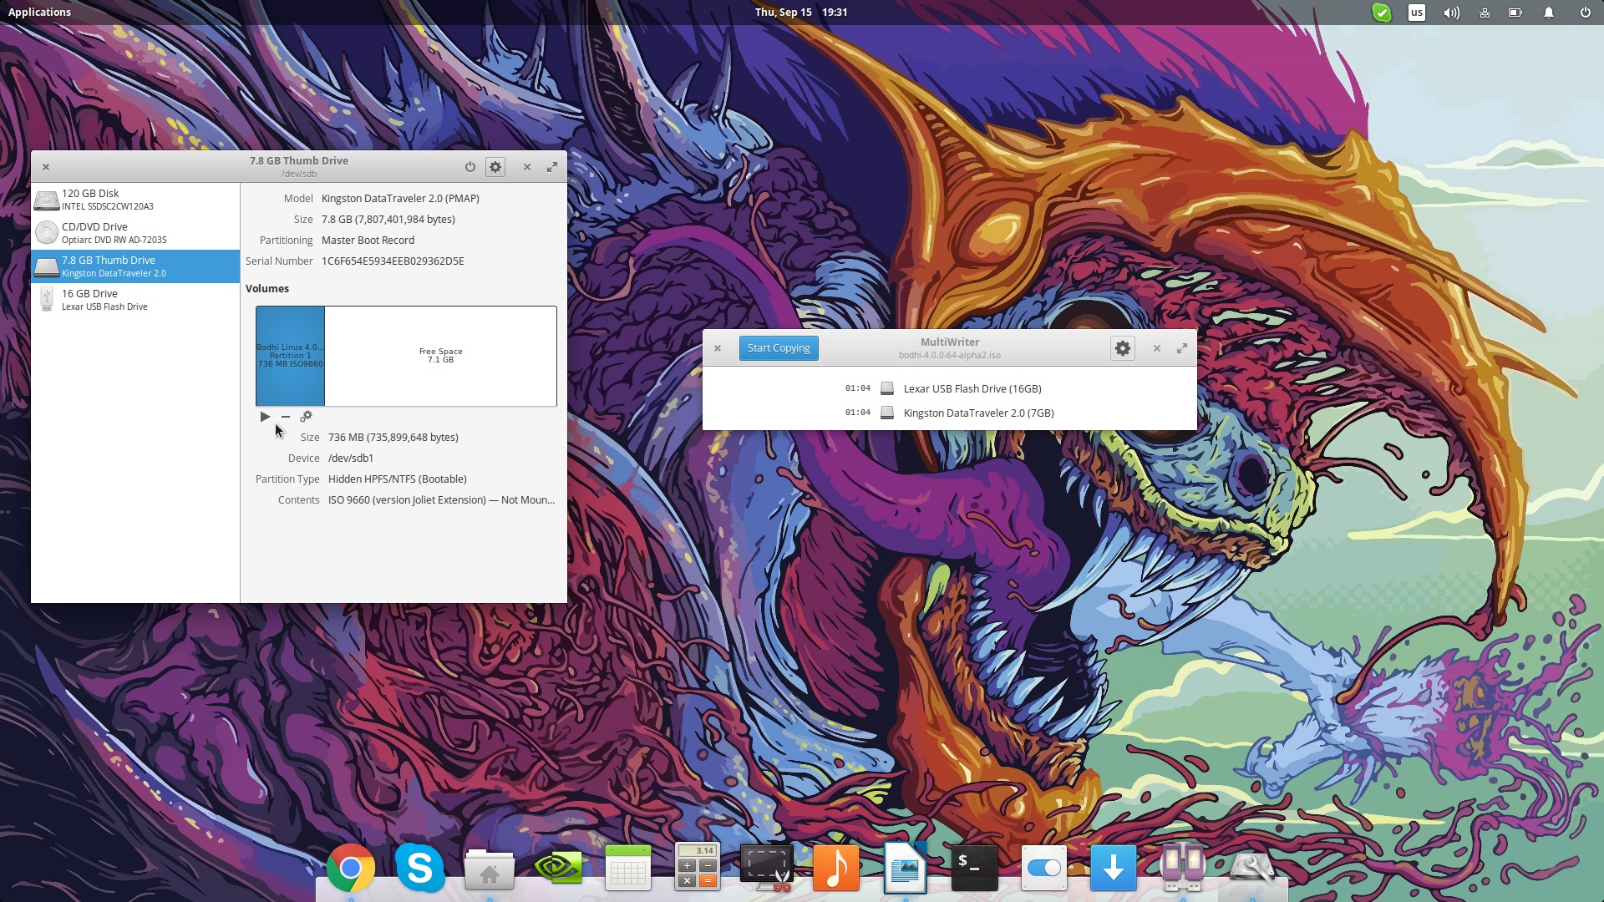Open the battery power indicator
The width and height of the screenshot is (1604, 902).
[1515, 13]
